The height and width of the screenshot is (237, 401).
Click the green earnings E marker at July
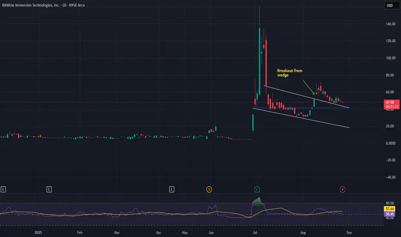pyautogui.click(x=257, y=189)
